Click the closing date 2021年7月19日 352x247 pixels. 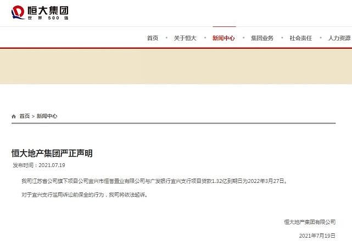click(317, 235)
